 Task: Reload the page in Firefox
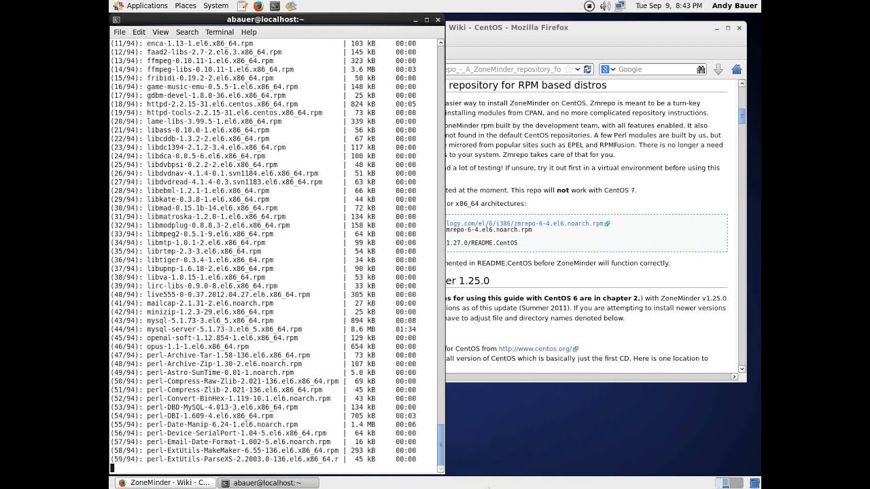pyautogui.click(x=588, y=69)
